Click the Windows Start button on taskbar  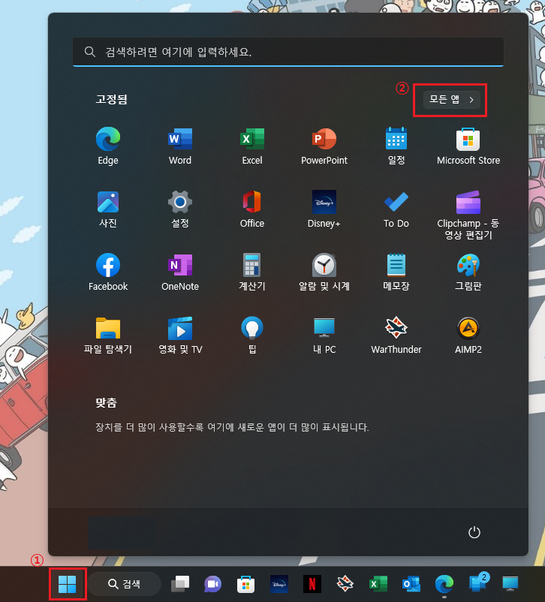[x=68, y=584]
